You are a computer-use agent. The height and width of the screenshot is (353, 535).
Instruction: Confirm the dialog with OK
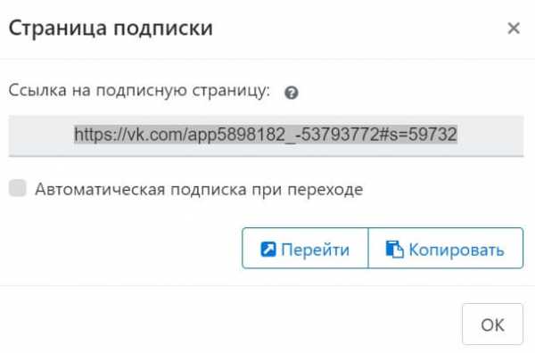[492, 324]
